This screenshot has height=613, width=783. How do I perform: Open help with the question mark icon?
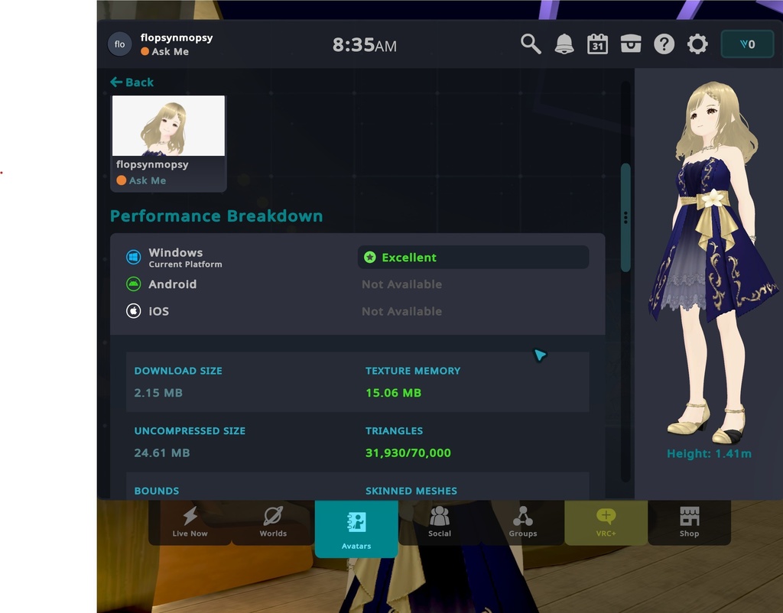664,44
